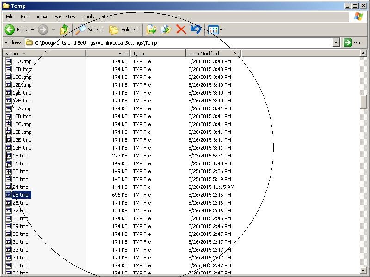370x277 pixels.
Task: Open the Tools menu
Action: [88, 17]
